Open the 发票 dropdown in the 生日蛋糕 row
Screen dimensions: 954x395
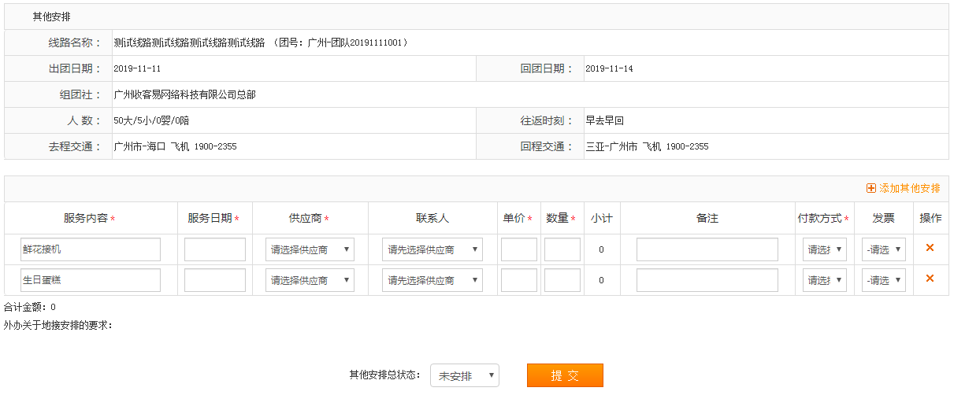[883, 280]
